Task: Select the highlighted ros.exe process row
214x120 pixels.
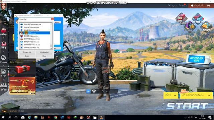Action: pos(35,33)
